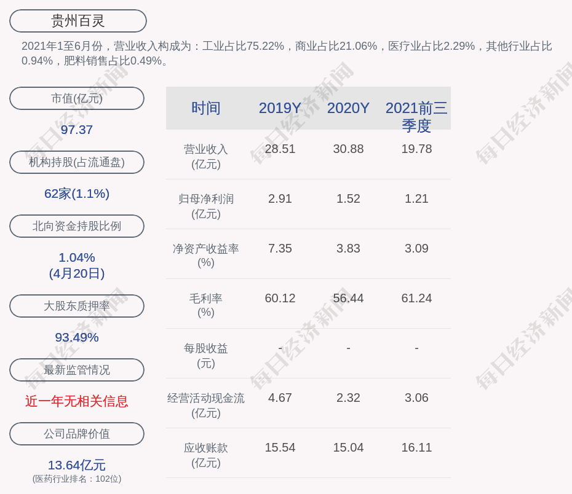The width and height of the screenshot is (572, 494).
Task: Click the net profit value 2.91
Action: [280, 198]
